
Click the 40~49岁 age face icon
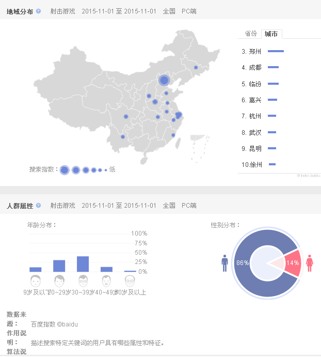106,281
